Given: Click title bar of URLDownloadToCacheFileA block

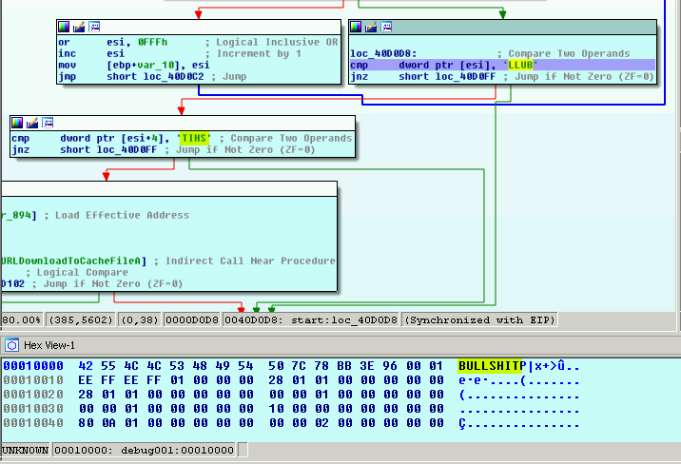Looking at the screenshot, I should point(169,189).
